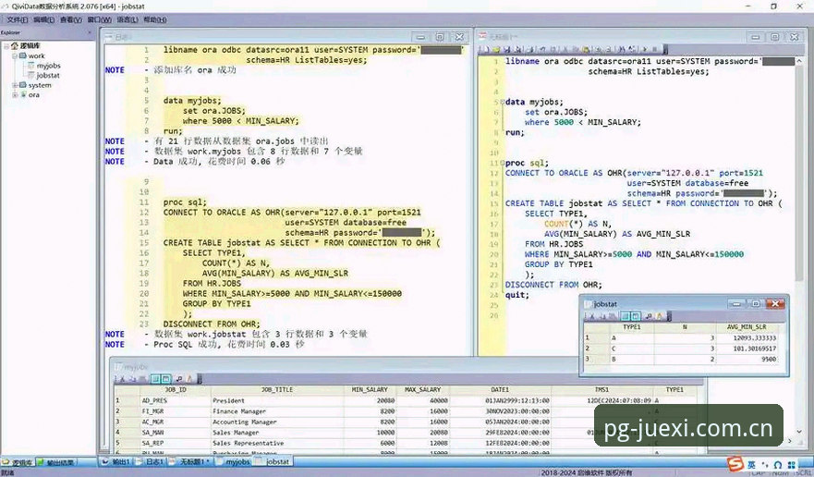Click the MIN_SALARY column header in myjobs
The image size is (814, 477).
(x=370, y=390)
